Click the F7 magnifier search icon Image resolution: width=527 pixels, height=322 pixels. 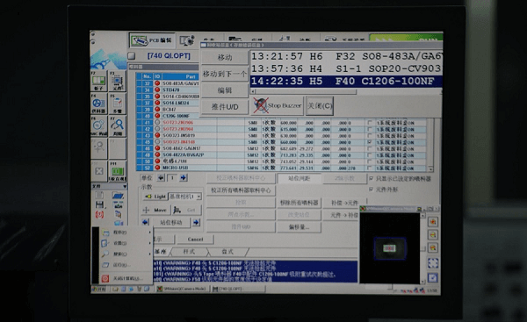coord(118,126)
